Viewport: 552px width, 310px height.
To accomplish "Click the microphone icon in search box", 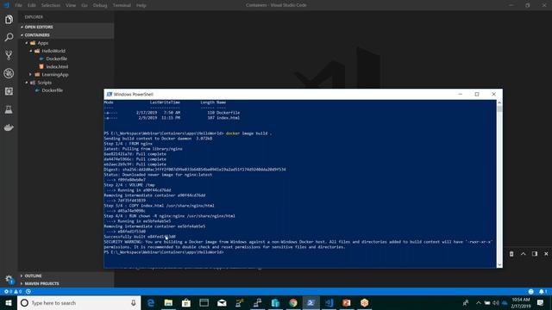I will (134, 302).
